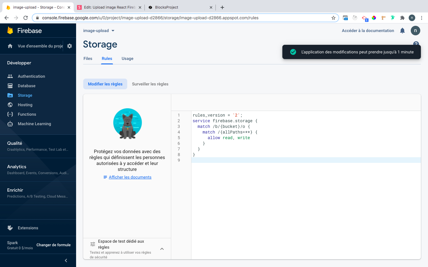Expand the Qualité section
Screen dimensions: 428x267
point(38,146)
